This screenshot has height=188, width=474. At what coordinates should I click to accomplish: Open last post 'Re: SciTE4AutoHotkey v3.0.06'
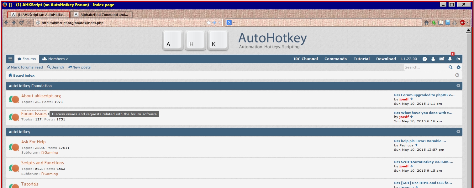pos(424,162)
